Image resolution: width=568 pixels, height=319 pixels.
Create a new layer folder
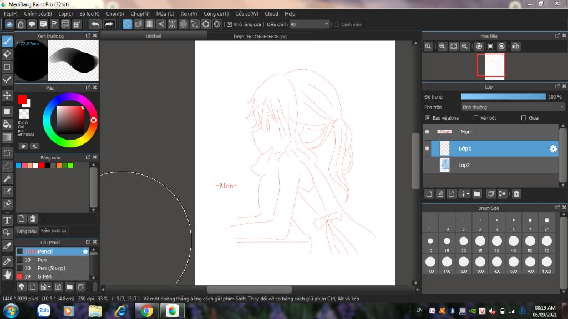pyautogui.click(x=477, y=194)
